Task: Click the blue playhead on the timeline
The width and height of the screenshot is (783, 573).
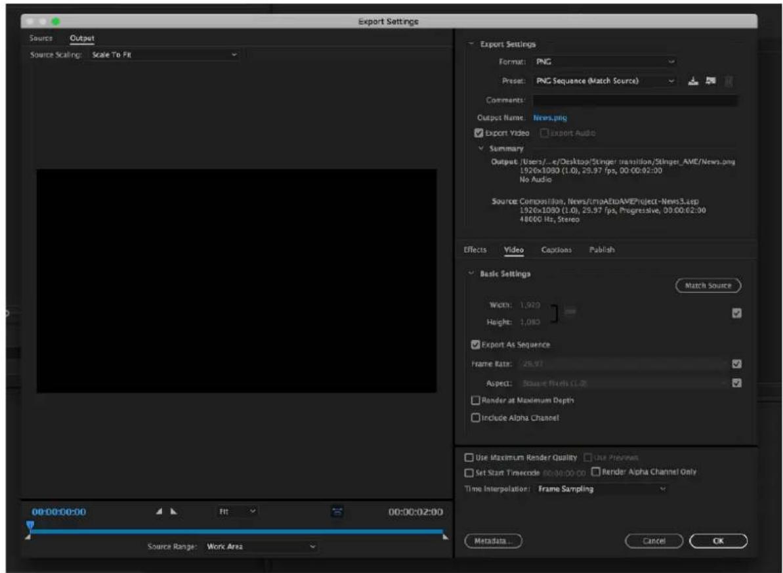Action: tap(30, 526)
